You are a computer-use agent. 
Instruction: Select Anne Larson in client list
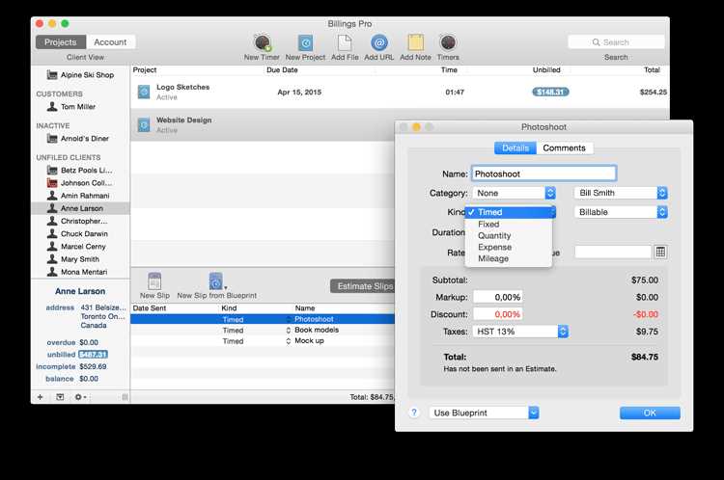point(80,208)
